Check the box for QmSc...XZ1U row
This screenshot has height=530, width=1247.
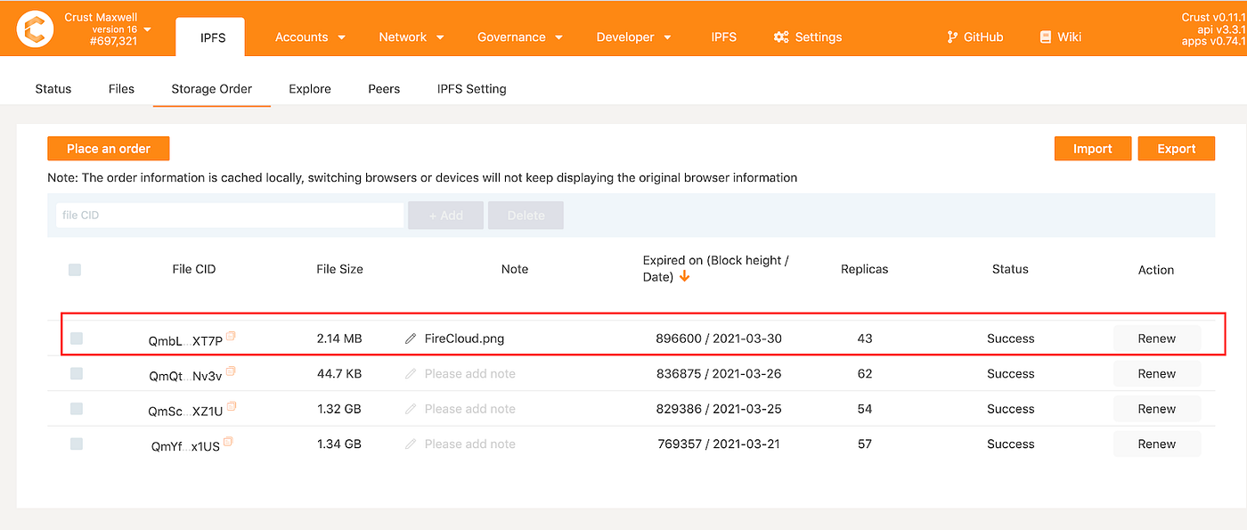(x=77, y=409)
